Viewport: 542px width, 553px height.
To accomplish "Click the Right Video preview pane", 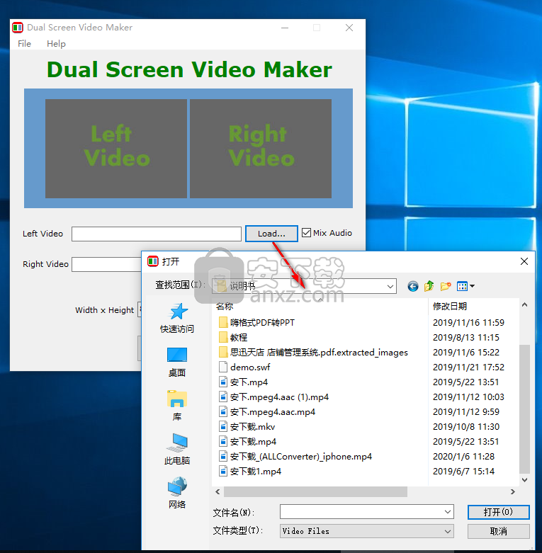I will (x=261, y=149).
